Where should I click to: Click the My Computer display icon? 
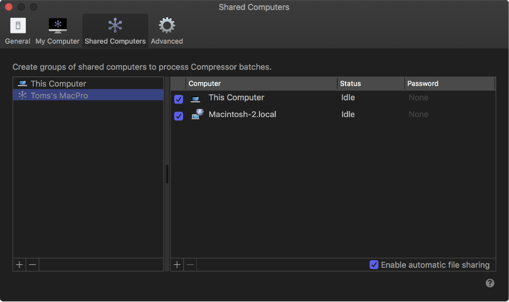pos(57,25)
